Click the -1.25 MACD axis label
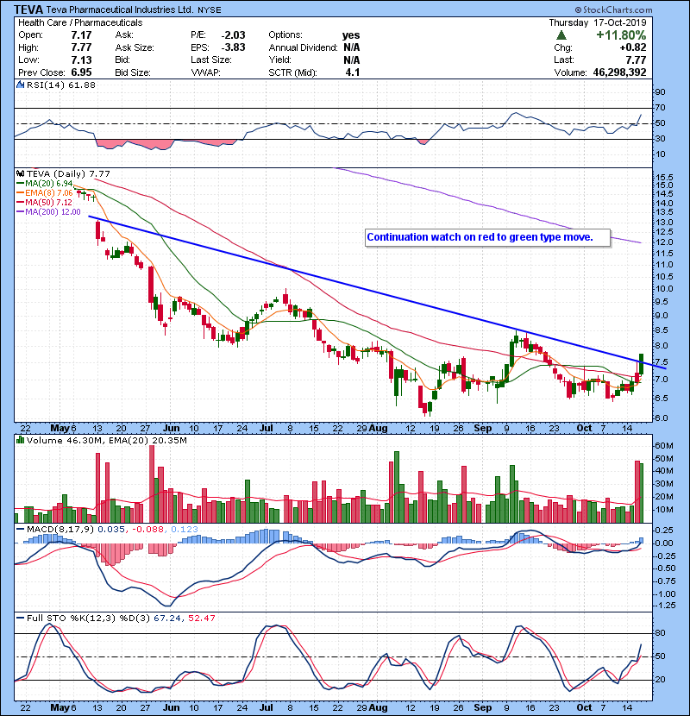The image size is (690, 716). (665, 605)
